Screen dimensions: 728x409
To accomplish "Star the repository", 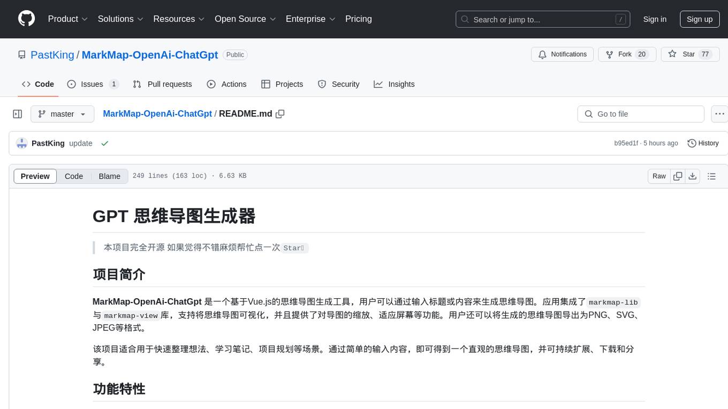I will pos(691,55).
